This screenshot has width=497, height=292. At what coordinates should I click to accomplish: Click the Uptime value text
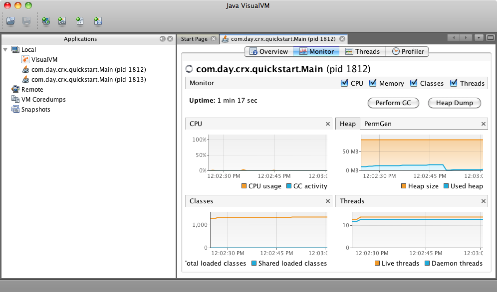[238, 101]
